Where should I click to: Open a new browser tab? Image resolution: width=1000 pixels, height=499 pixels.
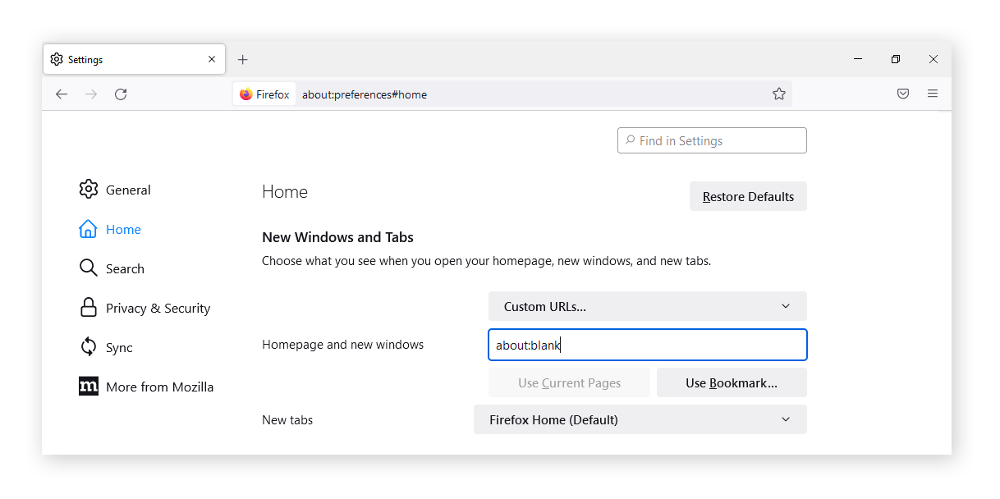242,59
